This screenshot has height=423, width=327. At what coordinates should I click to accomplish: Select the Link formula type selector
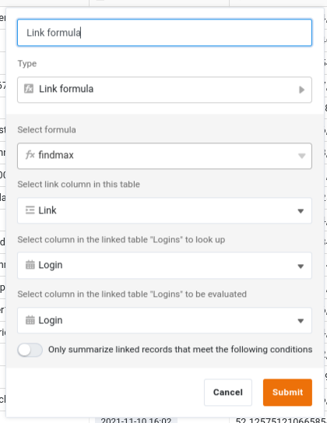pyautogui.click(x=164, y=90)
